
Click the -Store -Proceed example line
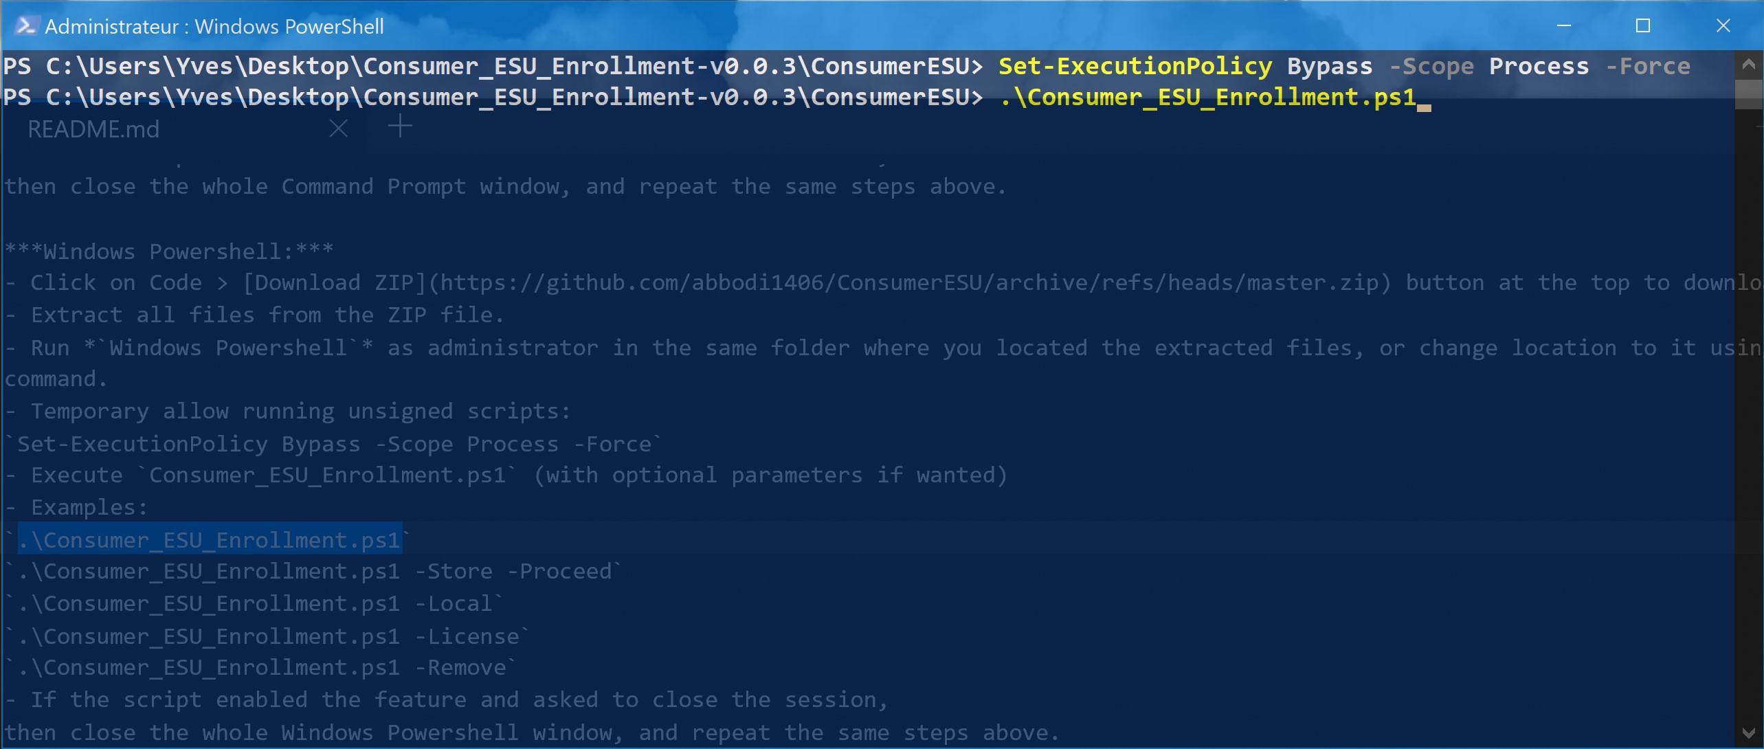(x=314, y=572)
